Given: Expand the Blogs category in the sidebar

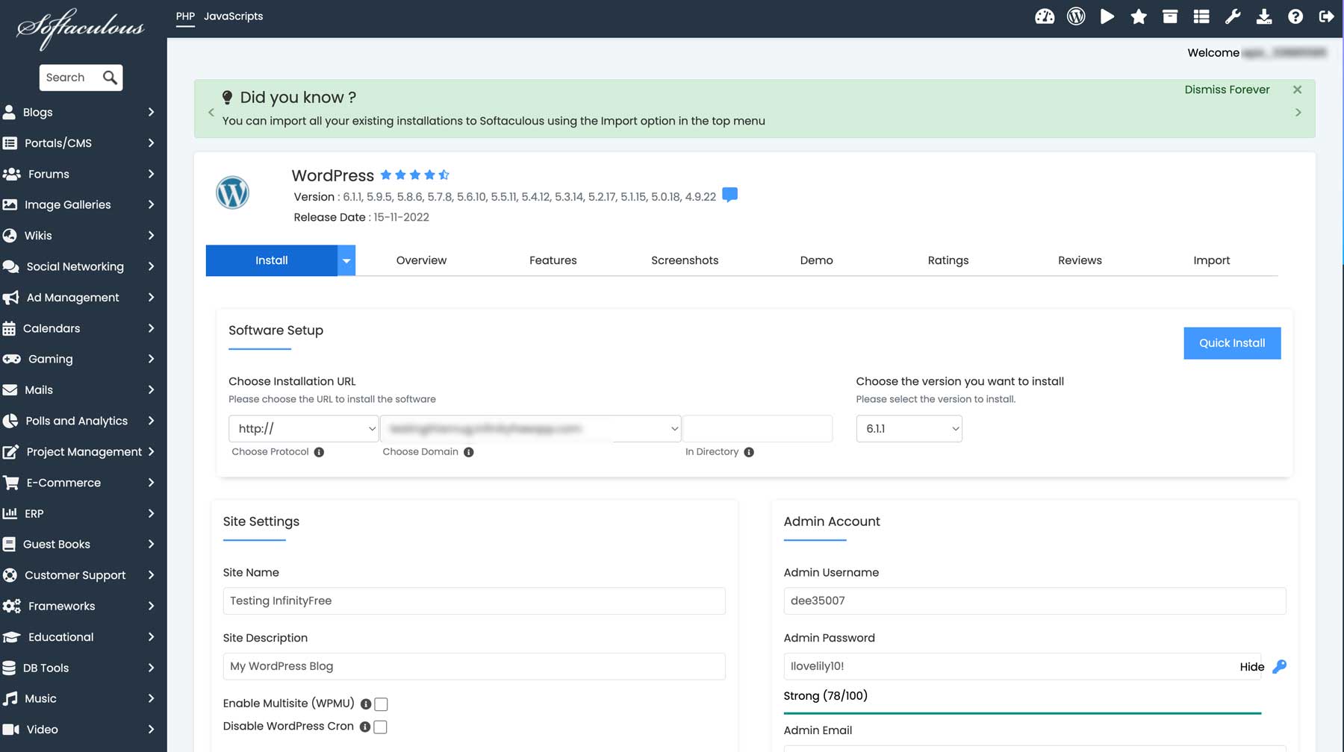Looking at the screenshot, I should pyautogui.click(x=81, y=112).
